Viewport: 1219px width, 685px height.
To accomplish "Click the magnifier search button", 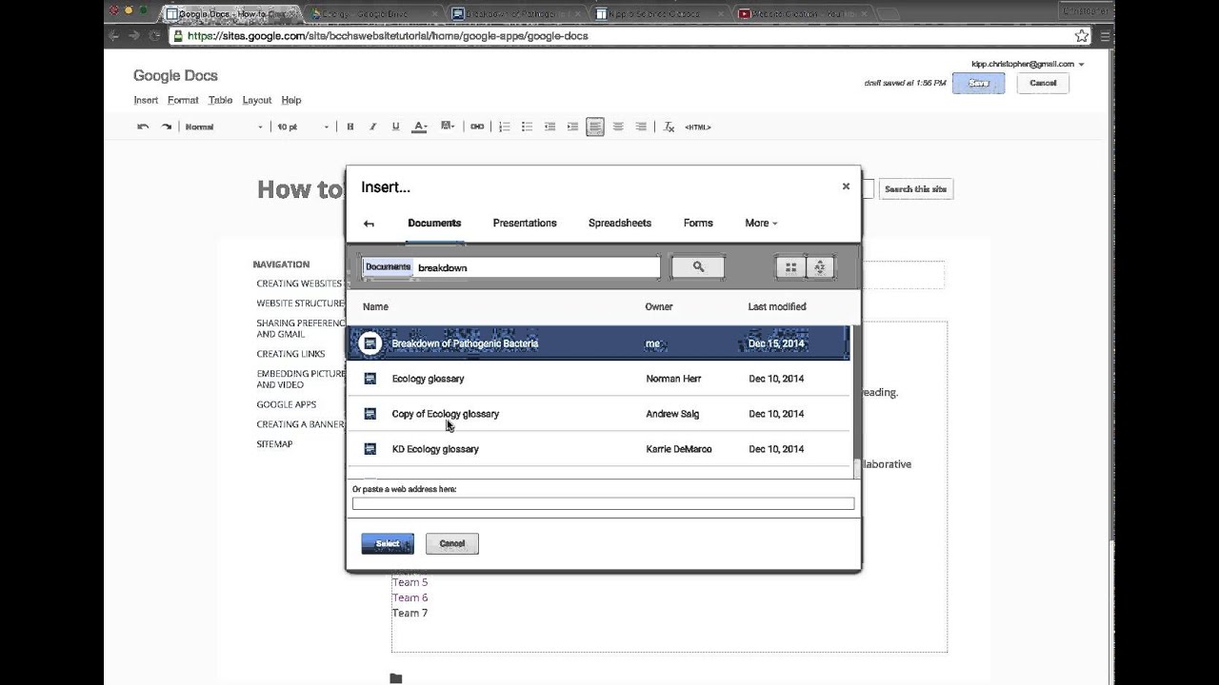I will [698, 267].
